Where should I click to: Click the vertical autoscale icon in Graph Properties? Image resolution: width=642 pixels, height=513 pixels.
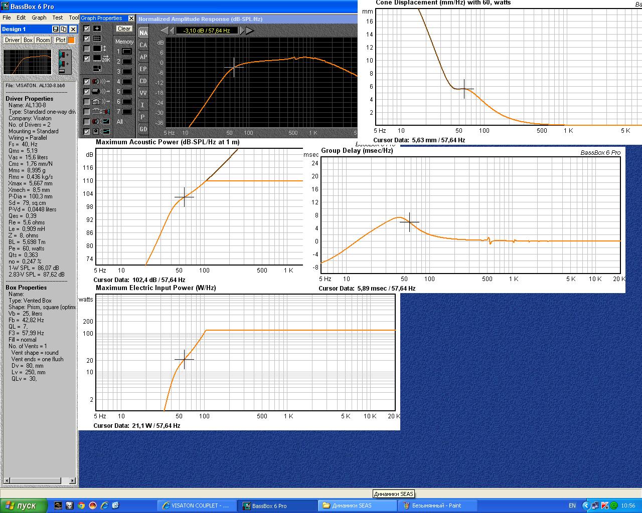100,49
